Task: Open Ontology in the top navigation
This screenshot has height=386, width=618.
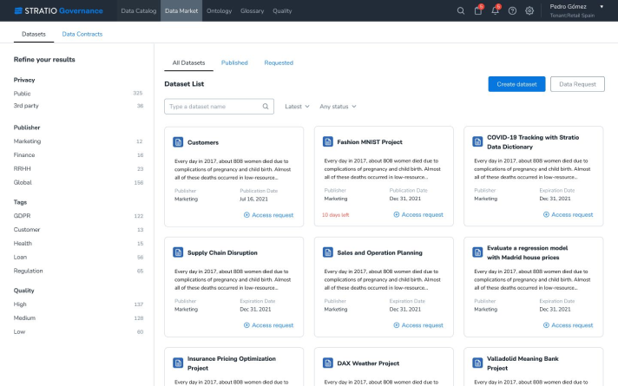Action: tap(194, 10)
